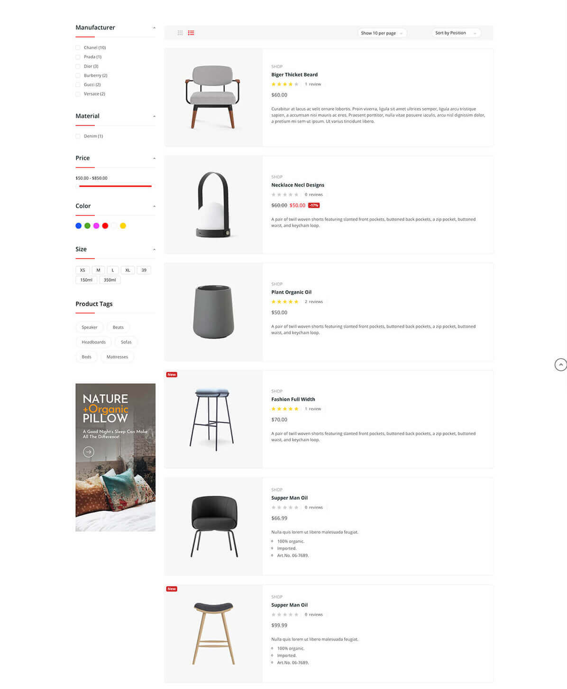Click the price range slider bar
This screenshot has width=567, height=689.
pyautogui.click(x=115, y=186)
